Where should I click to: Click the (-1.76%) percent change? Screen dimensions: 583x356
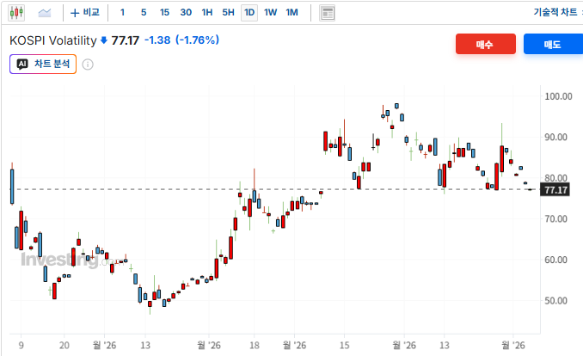click(198, 40)
